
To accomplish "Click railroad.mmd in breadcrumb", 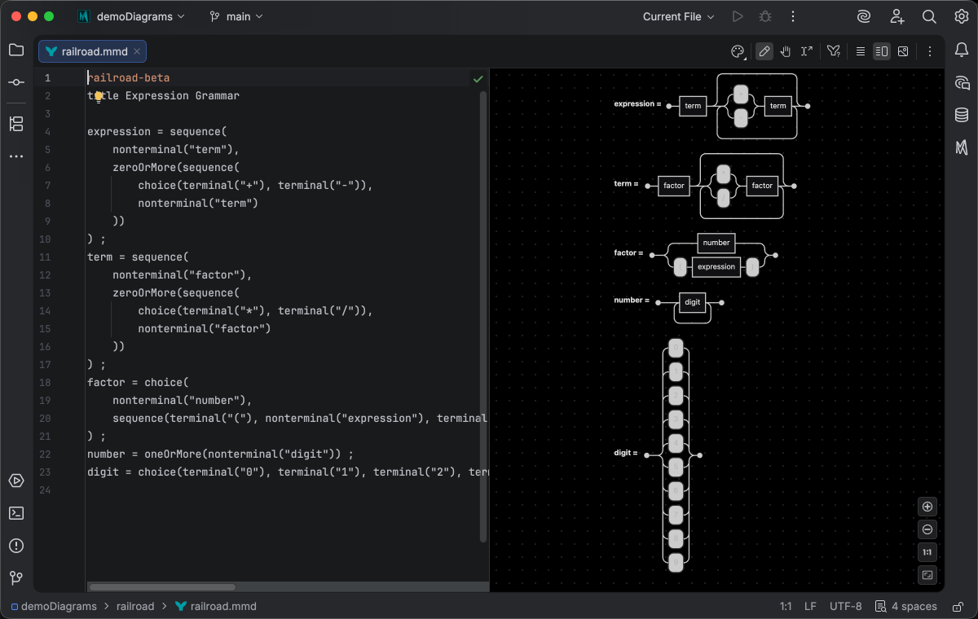I will tap(215, 606).
